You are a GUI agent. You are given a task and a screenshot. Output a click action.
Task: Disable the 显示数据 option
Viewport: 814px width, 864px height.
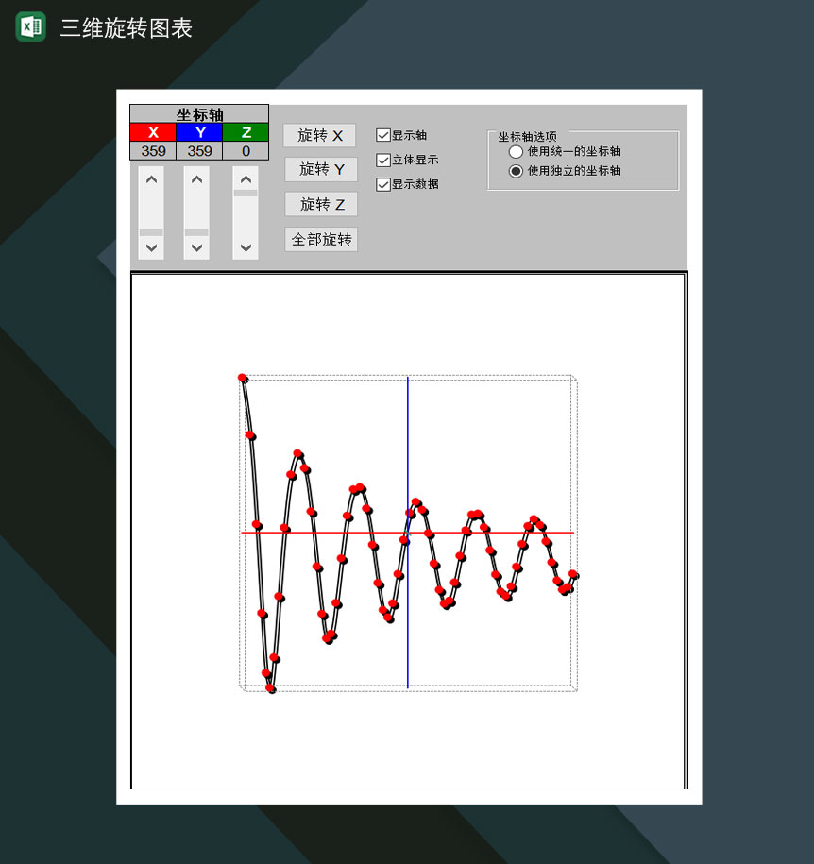pyautogui.click(x=382, y=184)
